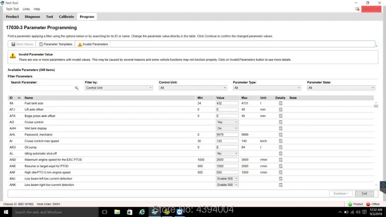
Task: Open details icon for High idle/PTO 0 min engine speed
Action: click(x=280, y=173)
